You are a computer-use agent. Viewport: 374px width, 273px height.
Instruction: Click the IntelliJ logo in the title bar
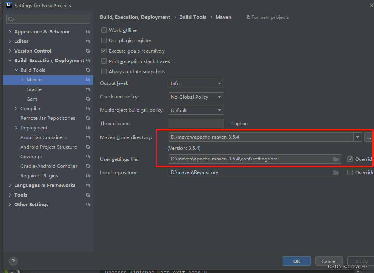pyautogui.click(x=8, y=5)
